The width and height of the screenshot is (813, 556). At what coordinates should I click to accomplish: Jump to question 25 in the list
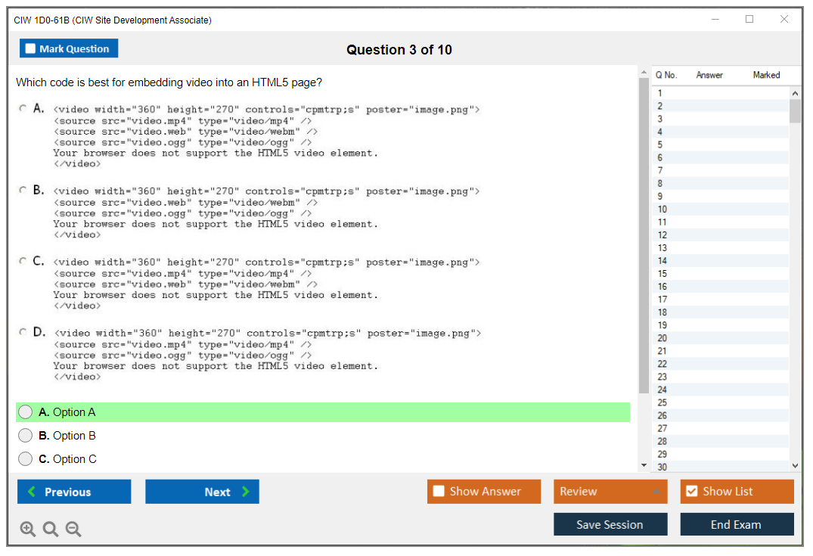tap(663, 402)
